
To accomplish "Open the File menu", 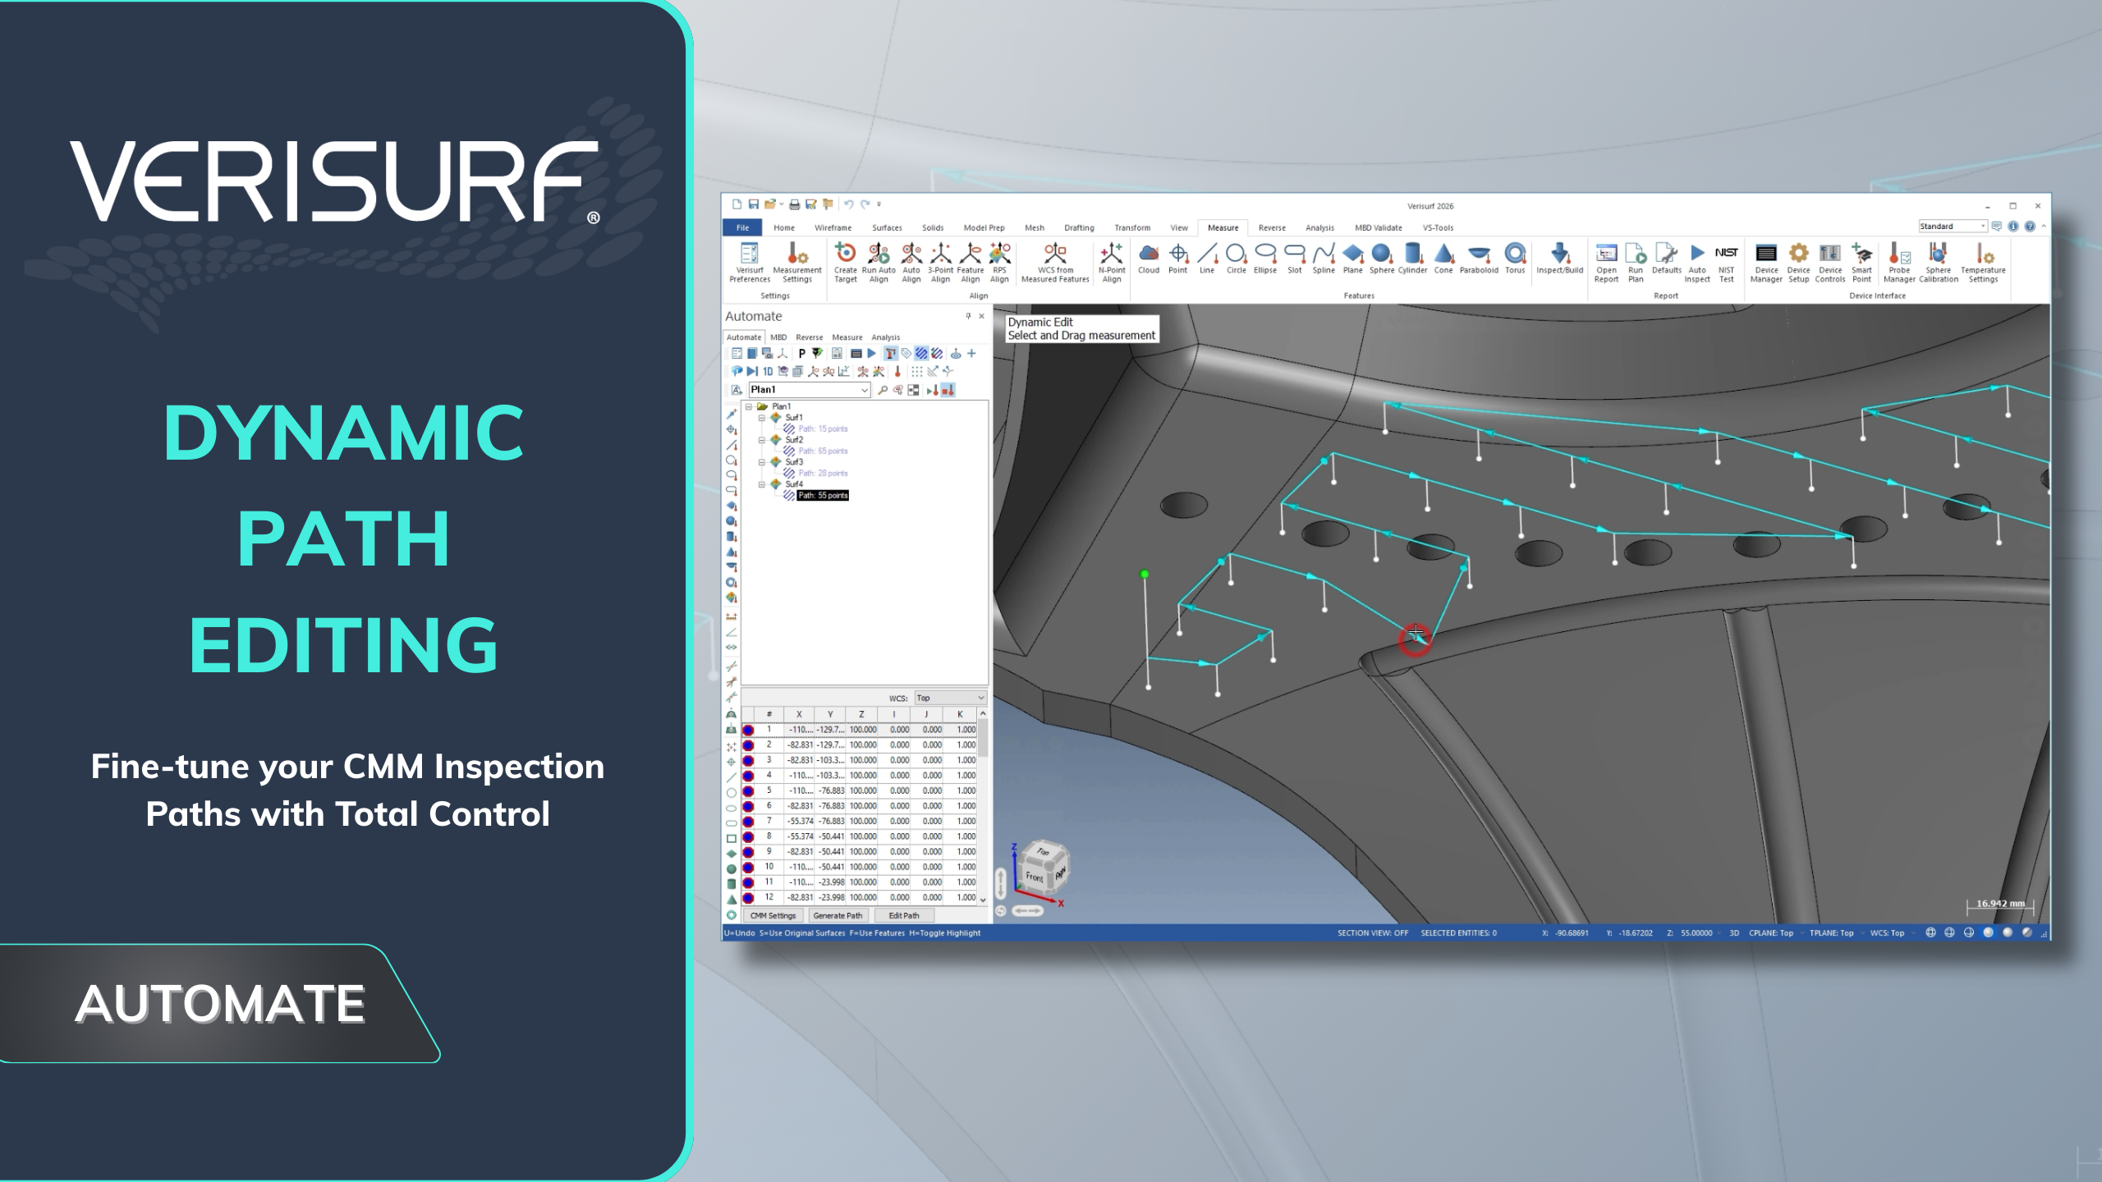I will [742, 227].
